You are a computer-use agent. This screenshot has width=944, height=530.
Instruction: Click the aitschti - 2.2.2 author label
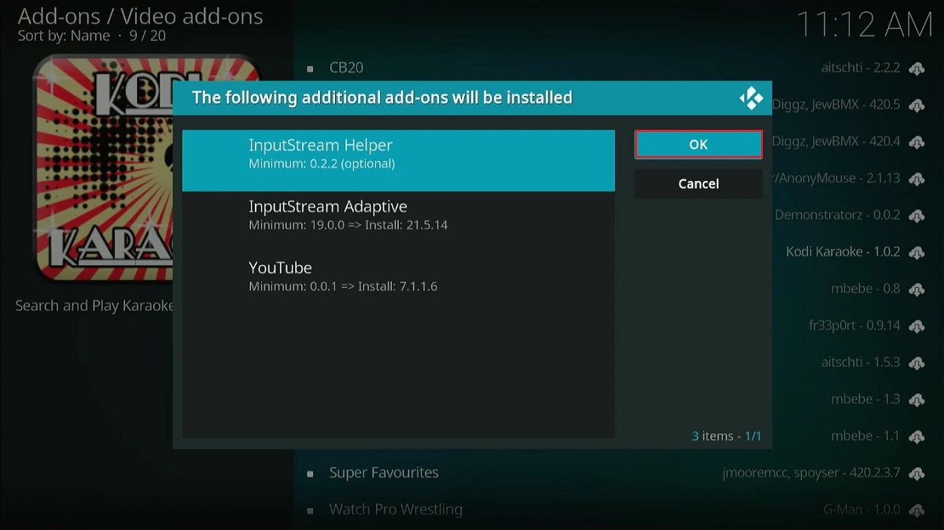(x=860, y=68)
